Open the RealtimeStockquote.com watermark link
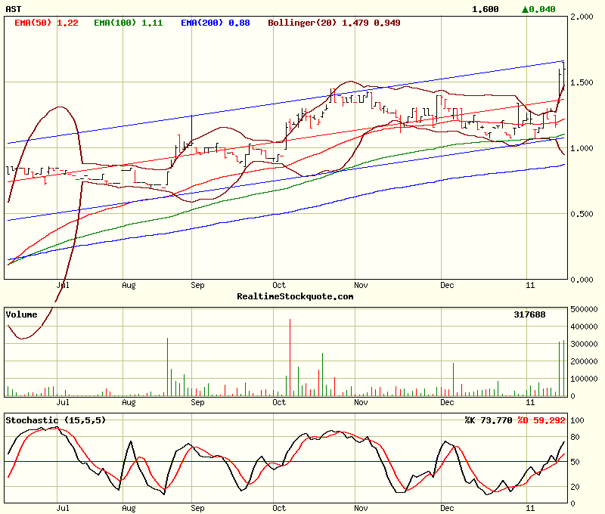Image resolution: width=605 pixels, height=514 pixels. (295, 296)
